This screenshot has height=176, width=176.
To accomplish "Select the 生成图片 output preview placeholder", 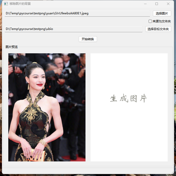I will tap(129, 107).
